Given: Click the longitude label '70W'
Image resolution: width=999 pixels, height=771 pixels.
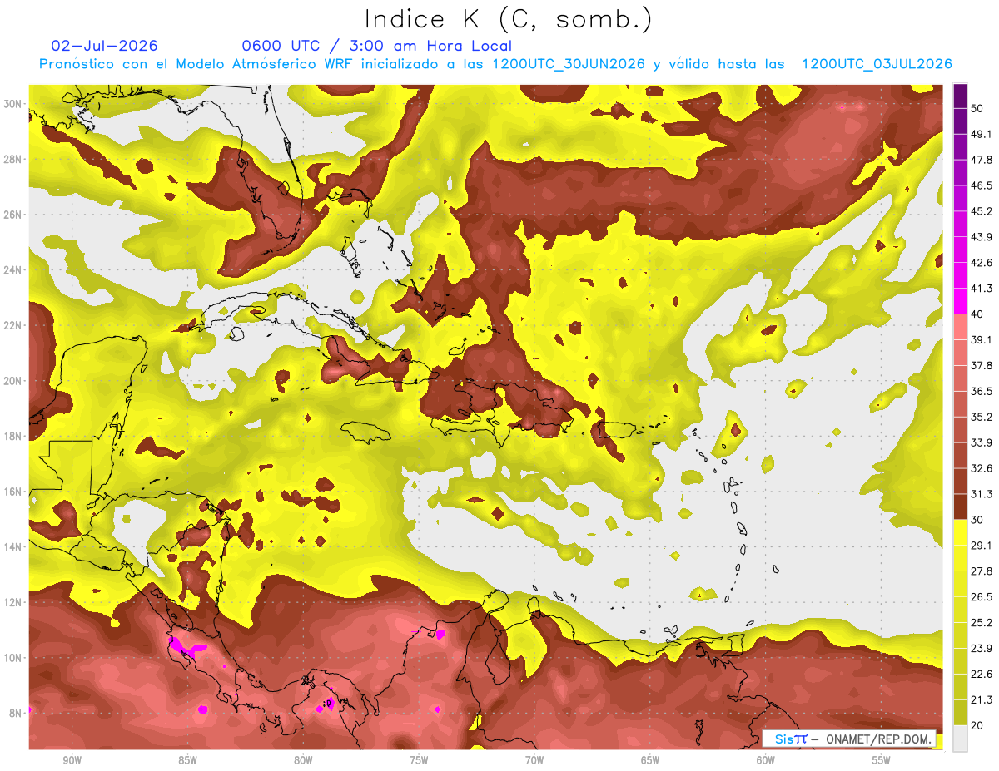Looking at the screenshot, I should [x=534, y=761].
